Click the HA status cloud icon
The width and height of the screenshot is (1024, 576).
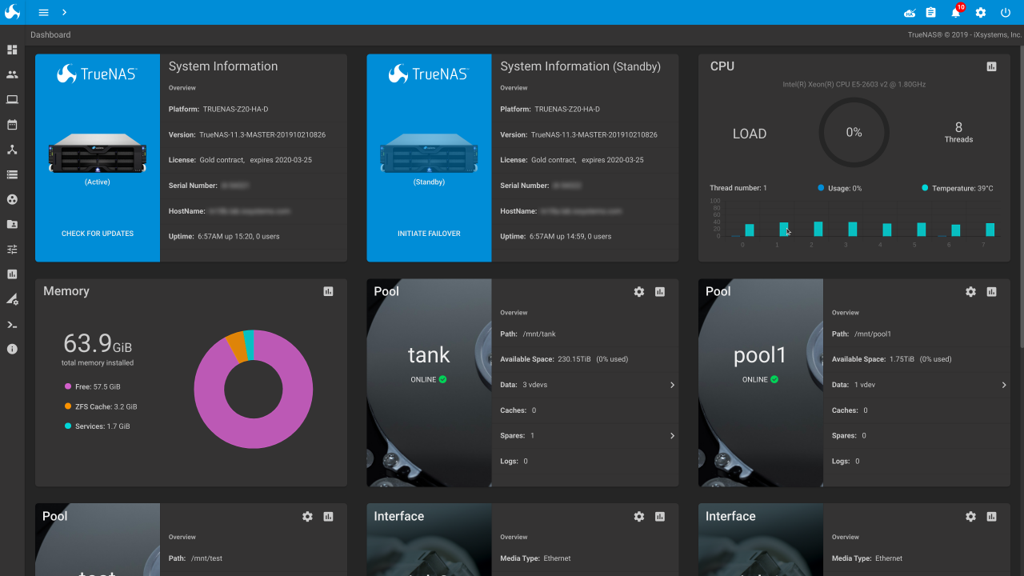click(910, 12)
